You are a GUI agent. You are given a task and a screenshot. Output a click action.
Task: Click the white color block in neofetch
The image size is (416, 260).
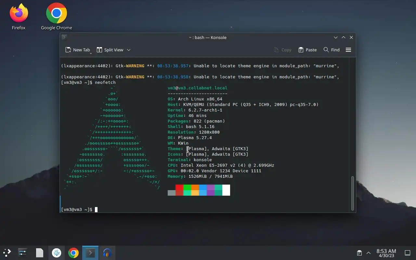[x=226, y=190]
